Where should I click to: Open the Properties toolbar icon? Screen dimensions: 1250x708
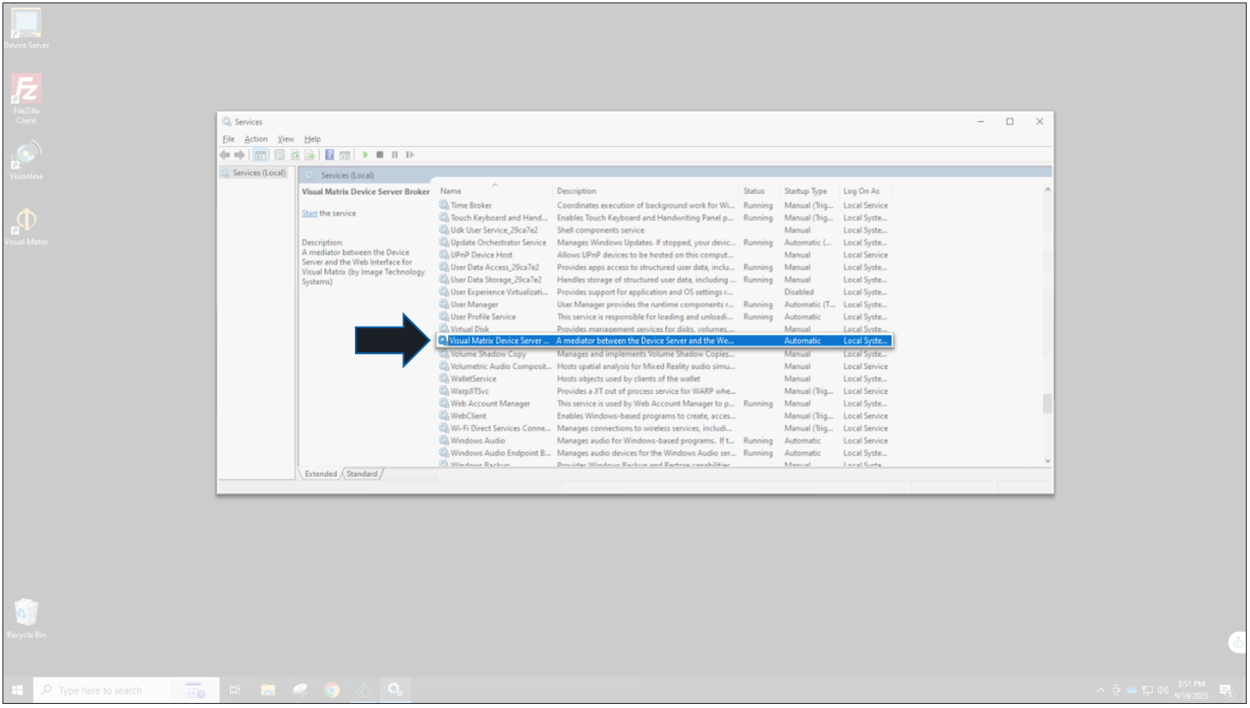[280, 155]
